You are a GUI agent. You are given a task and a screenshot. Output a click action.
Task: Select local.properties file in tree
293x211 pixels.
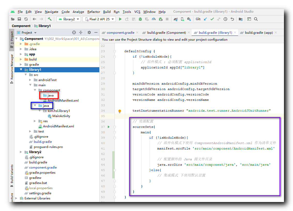41,188
